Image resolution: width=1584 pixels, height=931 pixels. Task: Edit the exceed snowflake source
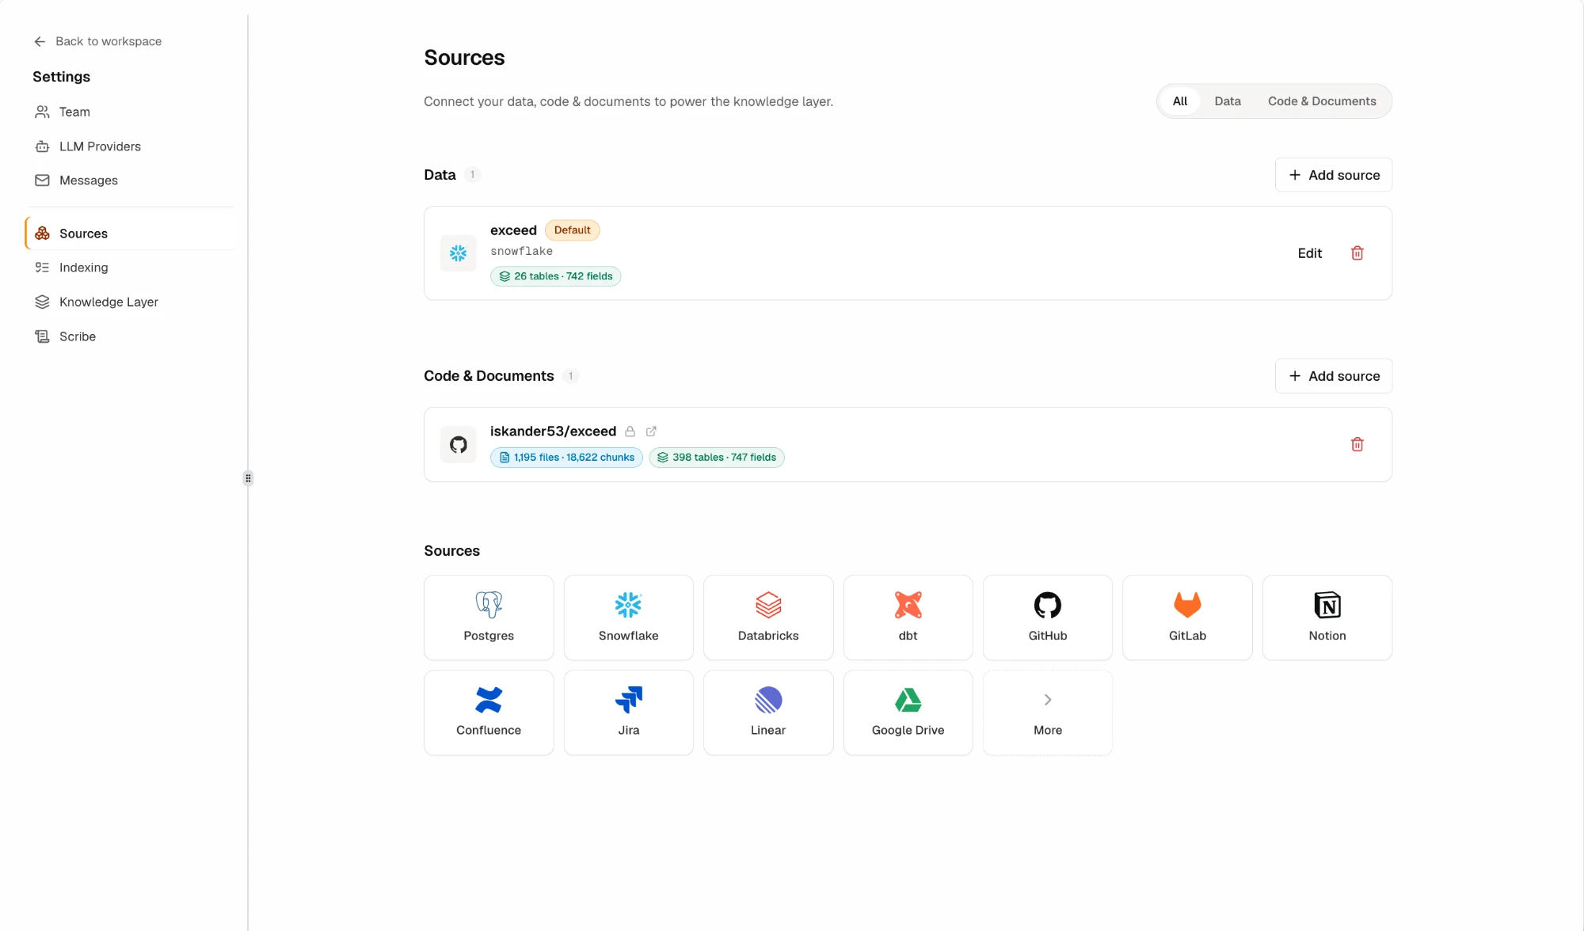click(1310, 253)
